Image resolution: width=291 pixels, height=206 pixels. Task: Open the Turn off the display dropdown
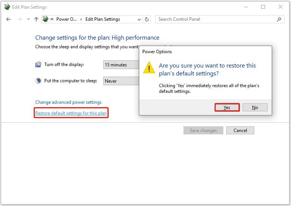tap(121, 65)
